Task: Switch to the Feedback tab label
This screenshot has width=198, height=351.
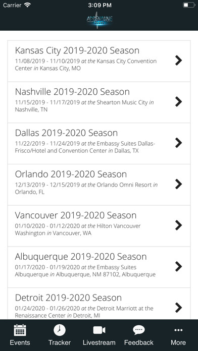Action: [x=139, y=342]
